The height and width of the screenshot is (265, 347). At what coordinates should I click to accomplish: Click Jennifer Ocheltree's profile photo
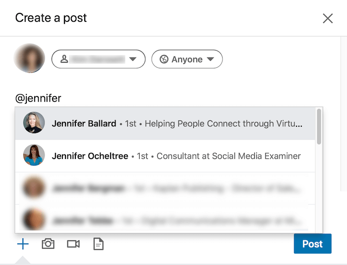point(34,156)
